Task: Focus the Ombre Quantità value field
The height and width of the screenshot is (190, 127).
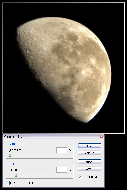Action: pyautogui.click(x=61, y=150)
